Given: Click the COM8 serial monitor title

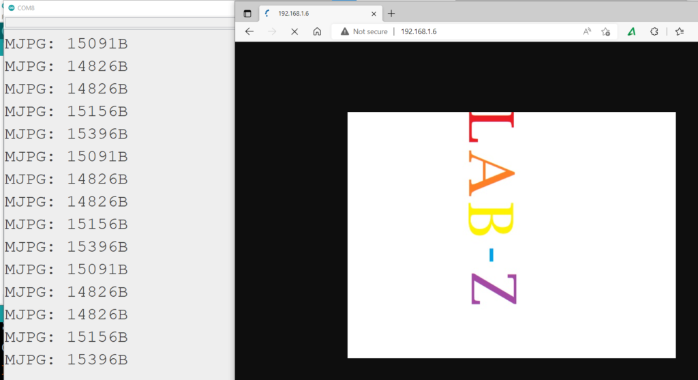Looking at the screenshot, I should tap(26, 8).
